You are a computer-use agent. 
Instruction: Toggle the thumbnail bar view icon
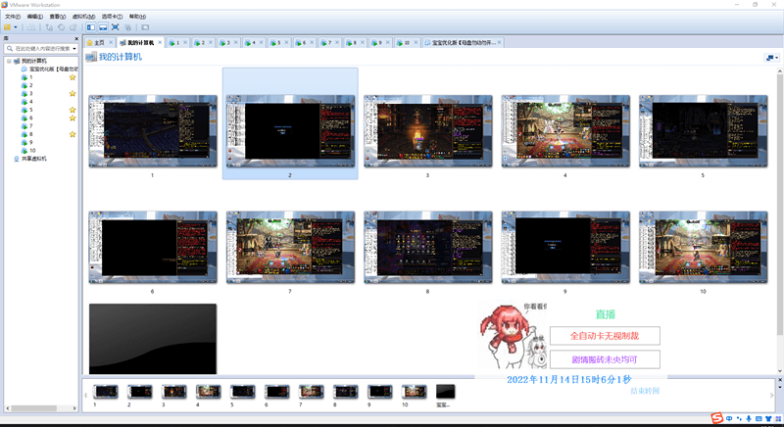pyautogui.click(x=103, y=27)
